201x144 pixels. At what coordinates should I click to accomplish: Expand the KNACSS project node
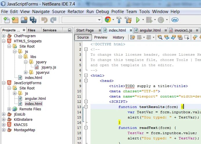point(4,125)
